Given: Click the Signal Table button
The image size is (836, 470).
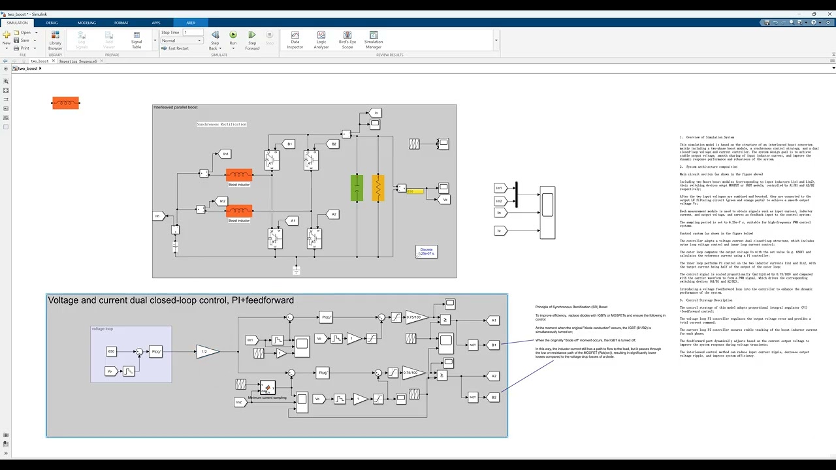Looking at the screenshot, I should [137, 40].
